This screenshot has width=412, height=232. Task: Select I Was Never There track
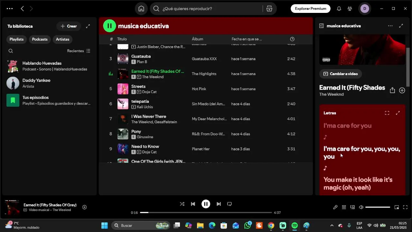click(206, 119)
